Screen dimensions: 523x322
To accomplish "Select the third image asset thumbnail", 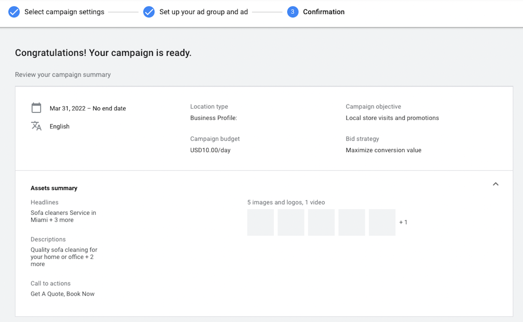I will [321, 222].
